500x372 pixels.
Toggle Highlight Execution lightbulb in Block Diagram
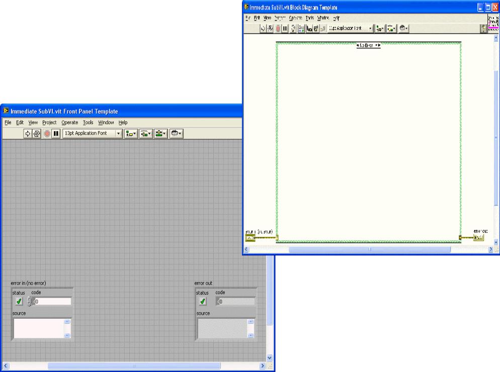click(293, 29)
